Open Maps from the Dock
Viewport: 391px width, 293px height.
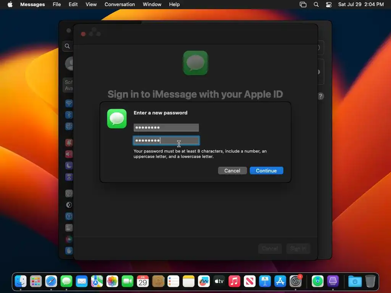pos(97,281)
